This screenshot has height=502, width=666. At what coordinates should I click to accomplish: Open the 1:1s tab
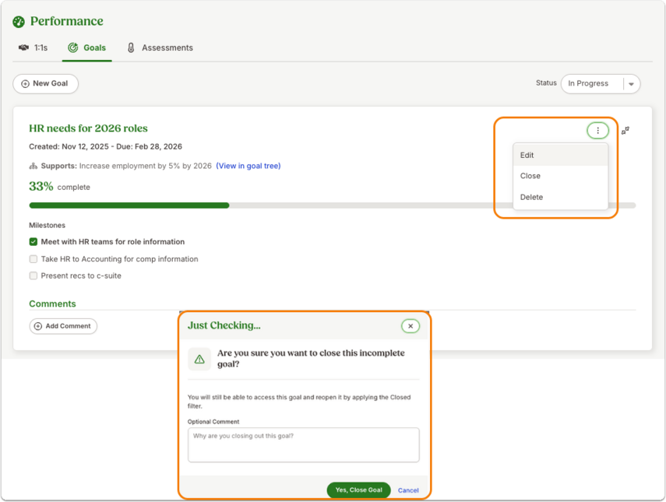[33, 47]
